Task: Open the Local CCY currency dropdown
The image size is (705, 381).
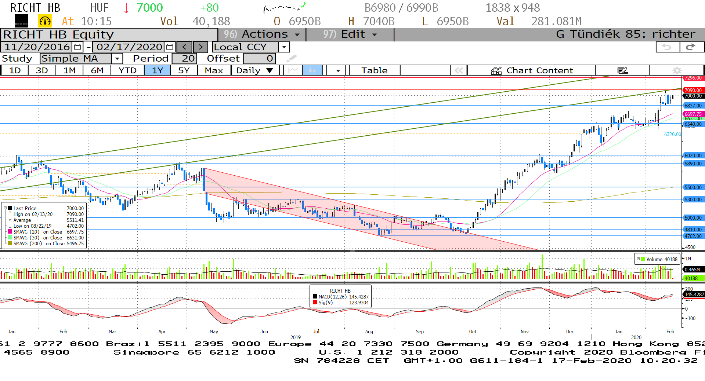Action: [x=284, y=47]
